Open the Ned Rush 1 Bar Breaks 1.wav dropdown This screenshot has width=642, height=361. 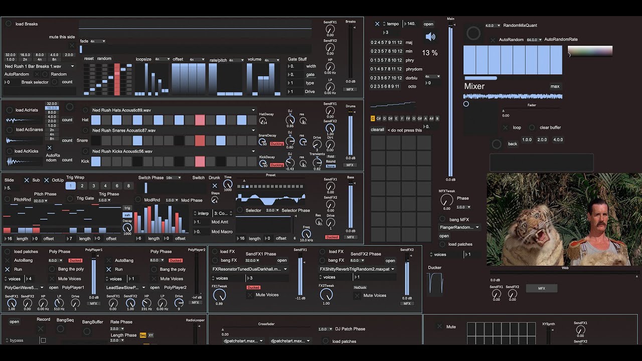(40, 66)
